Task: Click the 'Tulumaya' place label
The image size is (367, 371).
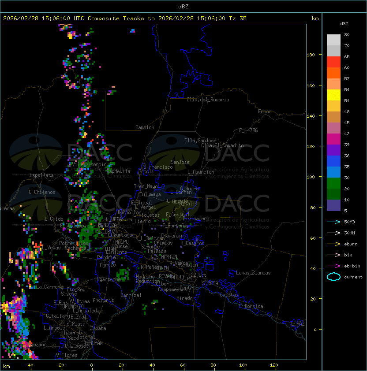Action: (x=150, y=194)
